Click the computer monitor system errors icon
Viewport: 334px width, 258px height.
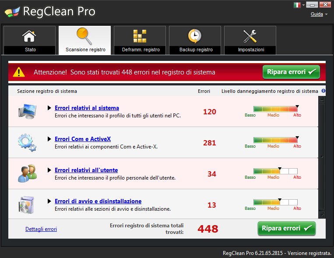click(27, 111)
